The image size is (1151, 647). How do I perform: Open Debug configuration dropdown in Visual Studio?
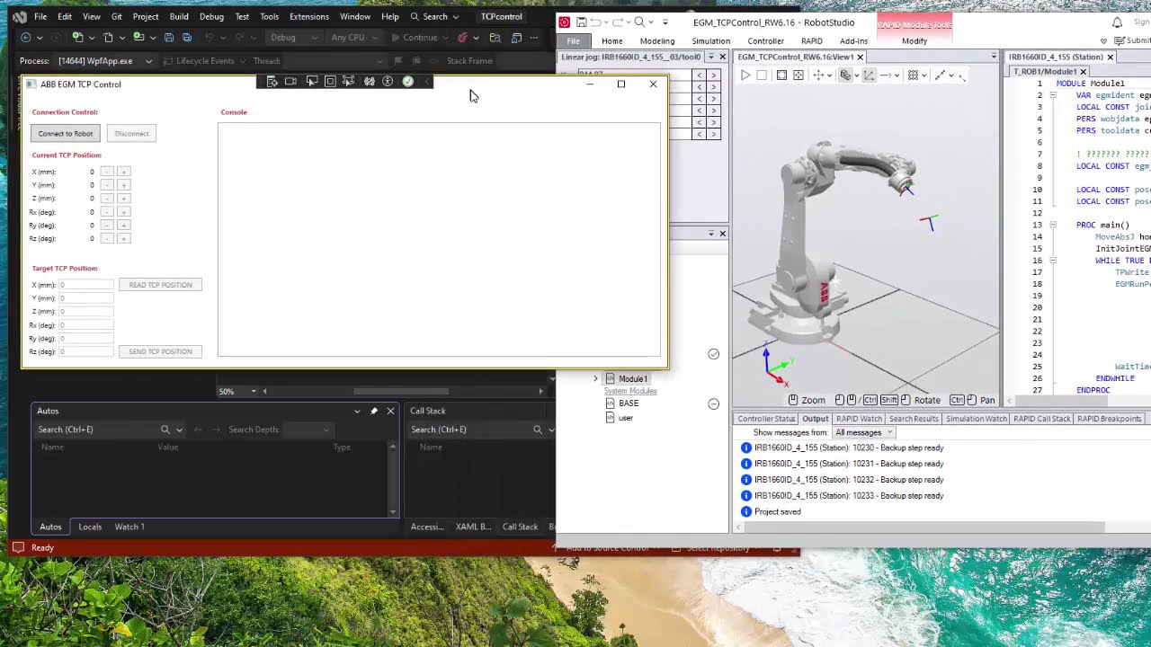(294, 38)
